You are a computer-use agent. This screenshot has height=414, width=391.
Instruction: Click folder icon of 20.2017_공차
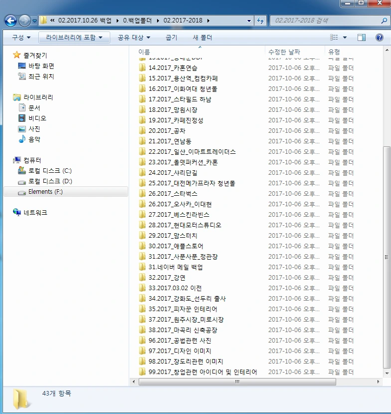pyautogui.click(x=142, y=131)
